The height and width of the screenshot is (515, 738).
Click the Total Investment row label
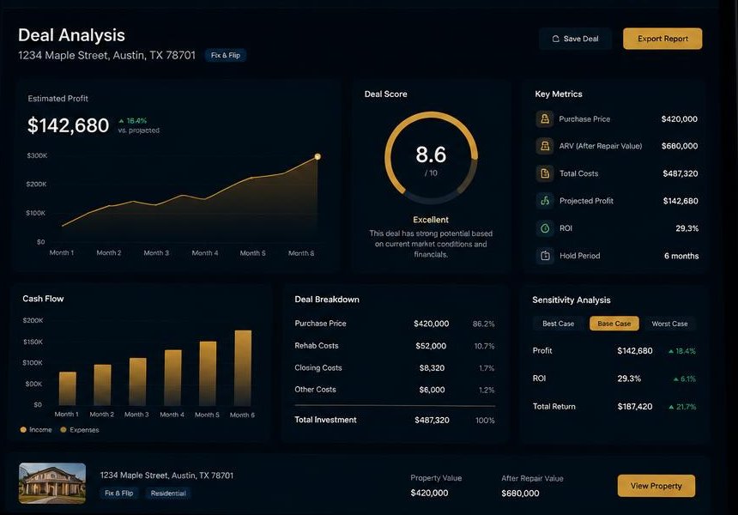(x=325, y=420)
